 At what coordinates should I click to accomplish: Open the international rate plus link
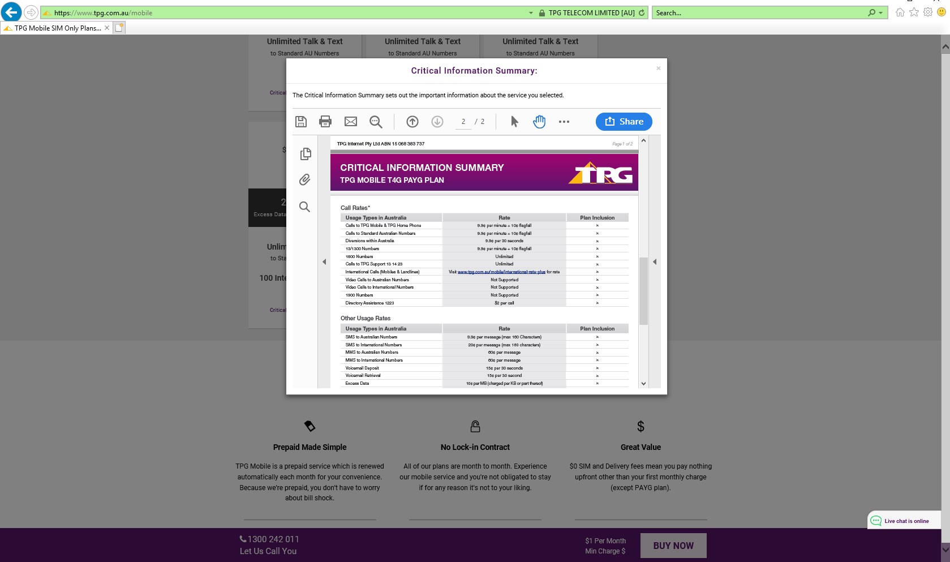501,272
